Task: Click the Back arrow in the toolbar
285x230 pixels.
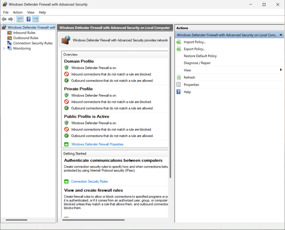Action: click(x=4, y=19)
